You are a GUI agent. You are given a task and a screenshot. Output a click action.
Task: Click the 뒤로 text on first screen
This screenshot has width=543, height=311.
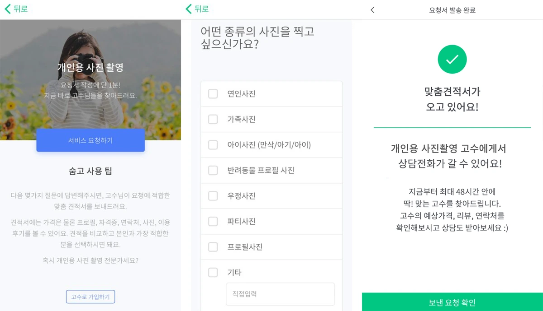(x=20, y=9)
